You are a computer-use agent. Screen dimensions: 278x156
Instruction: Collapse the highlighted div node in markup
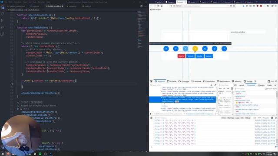click(x=161, y=97)
